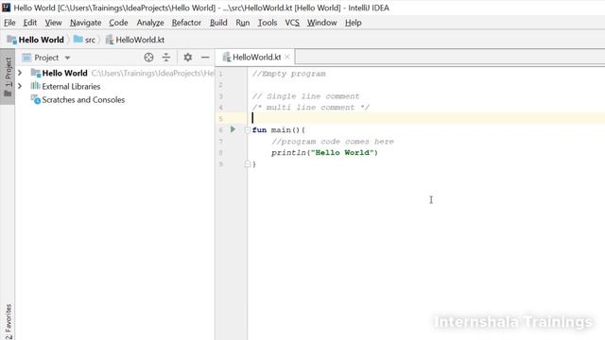Image resolution: width=605 pixels, height=340 pixels.
Task: Open the Navigate menu
Action: coord(86,23)
